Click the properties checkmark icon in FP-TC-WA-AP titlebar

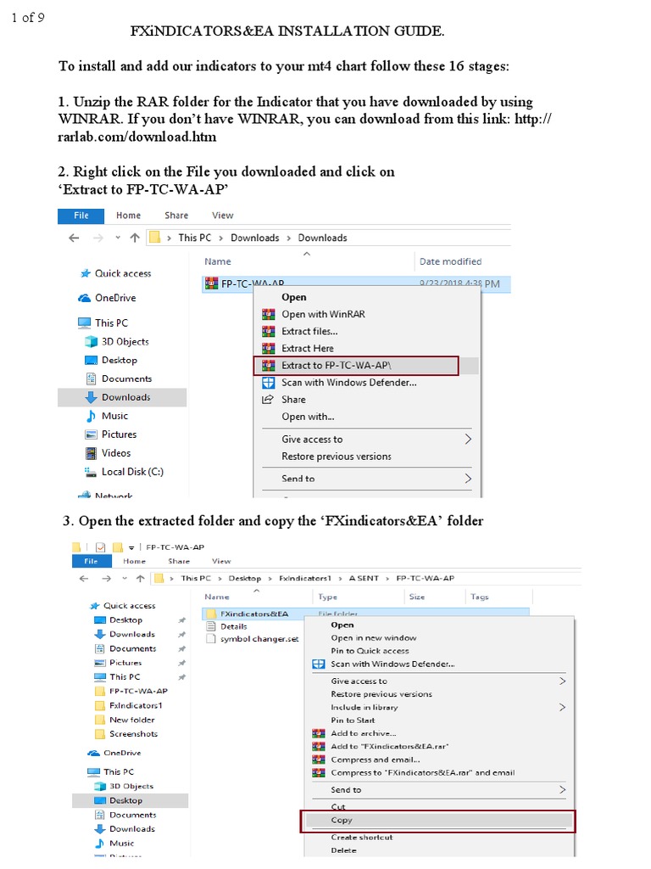pos(100,547)
